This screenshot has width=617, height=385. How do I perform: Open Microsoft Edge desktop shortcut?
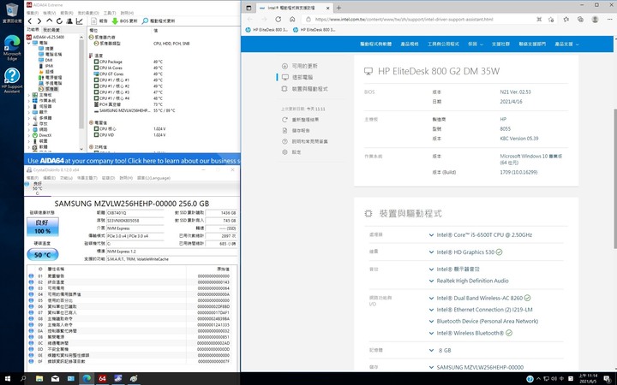point(12,47)
